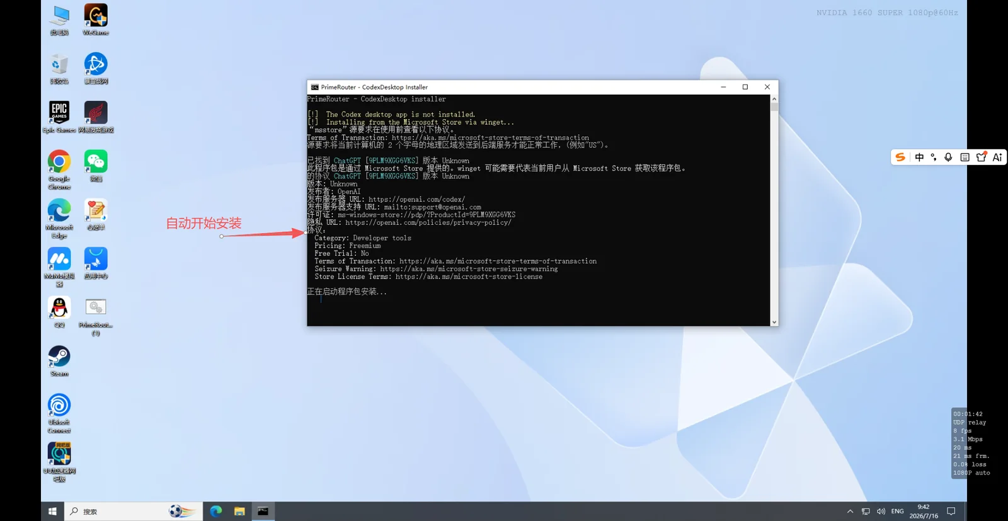Image resolution: width=1008 pixels, height=521 pixels.
Task: Open the 此电脑 (This PC) desktop icon
Action: coord(59,20)
